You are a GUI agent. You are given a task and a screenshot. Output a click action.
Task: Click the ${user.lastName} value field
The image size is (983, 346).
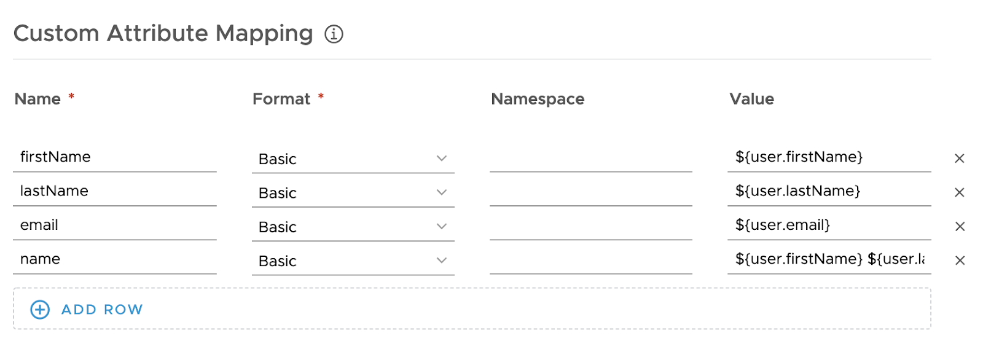pos(828,191)
